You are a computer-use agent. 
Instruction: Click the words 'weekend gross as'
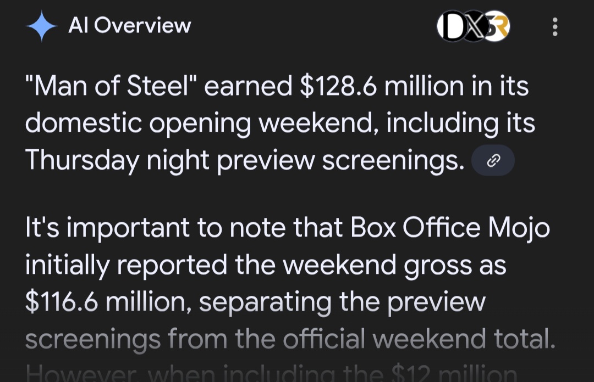(x=394, y=266)
